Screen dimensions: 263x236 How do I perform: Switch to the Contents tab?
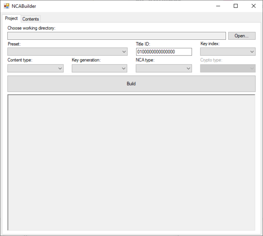(x=30, y=19)
